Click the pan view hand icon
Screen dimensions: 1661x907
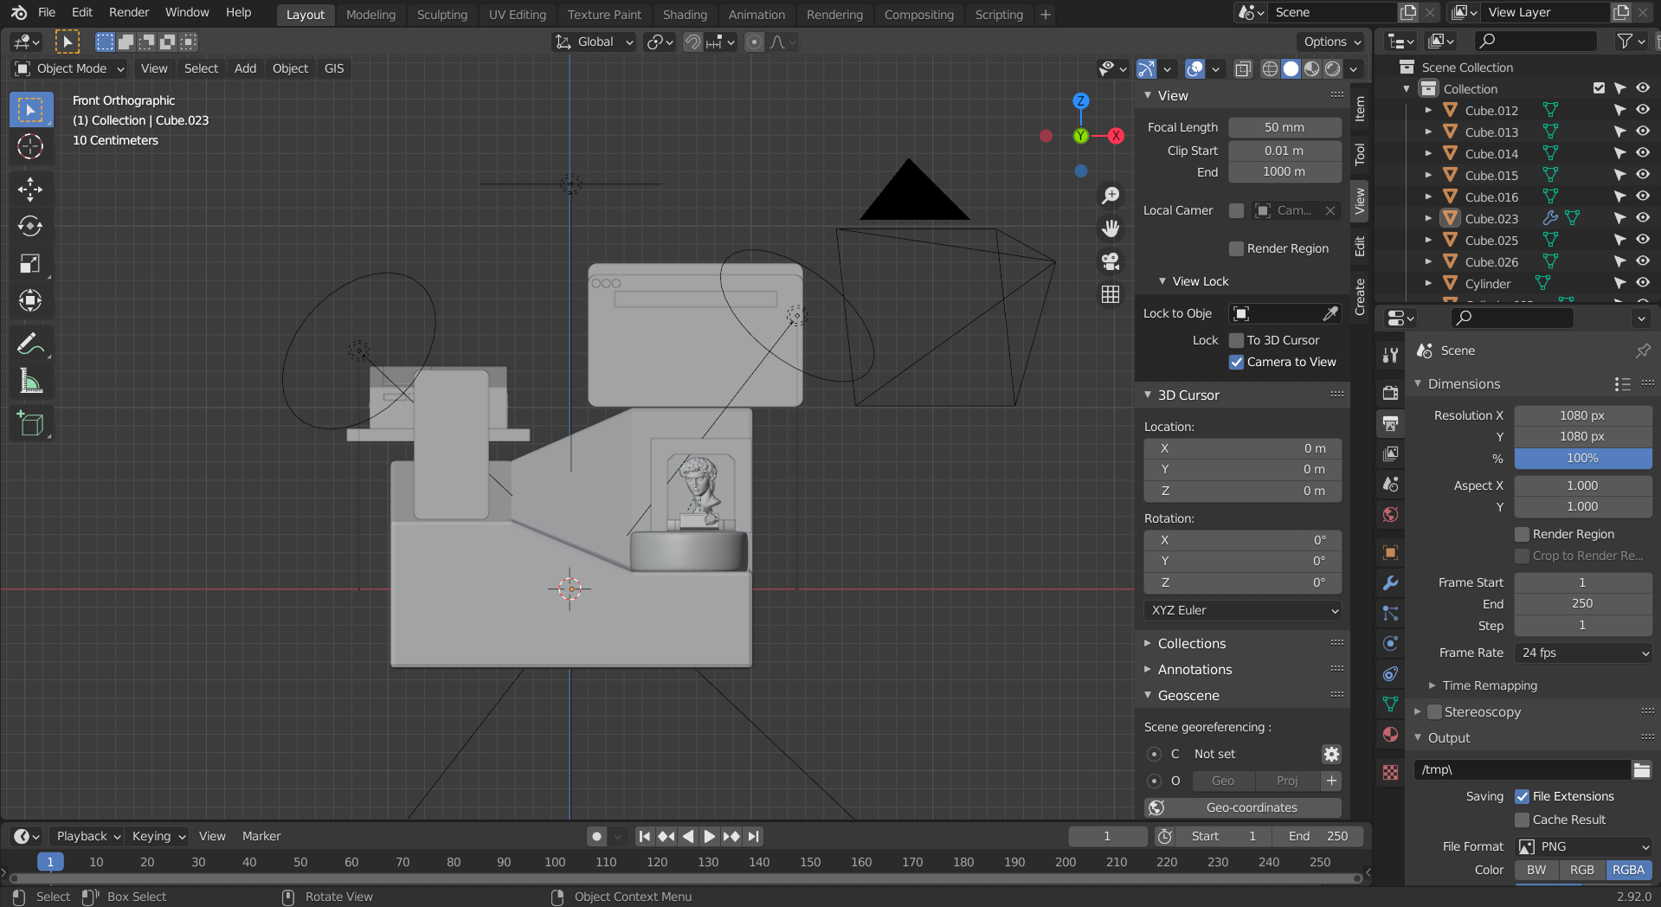pyautogui.click(x=1111, y=228)
